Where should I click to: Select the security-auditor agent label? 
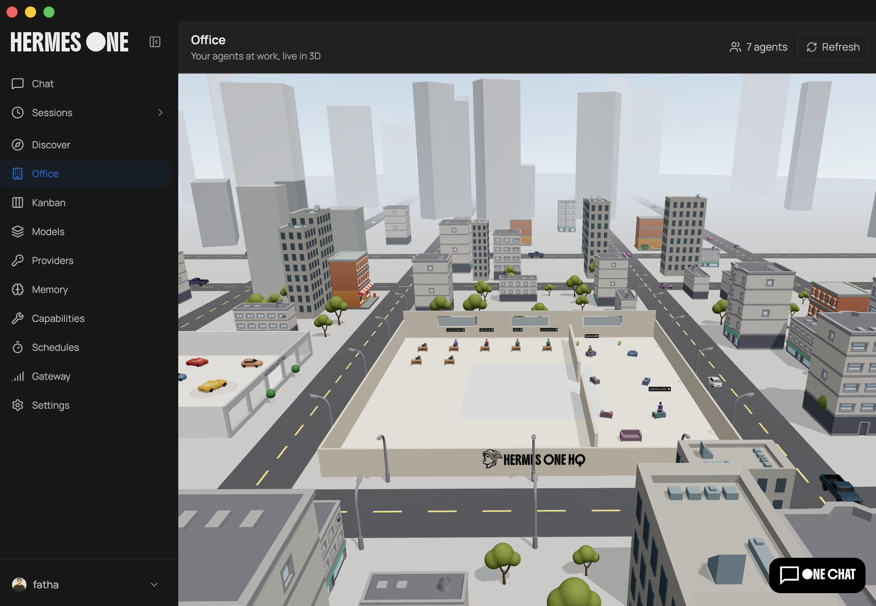tap(660, 389)
